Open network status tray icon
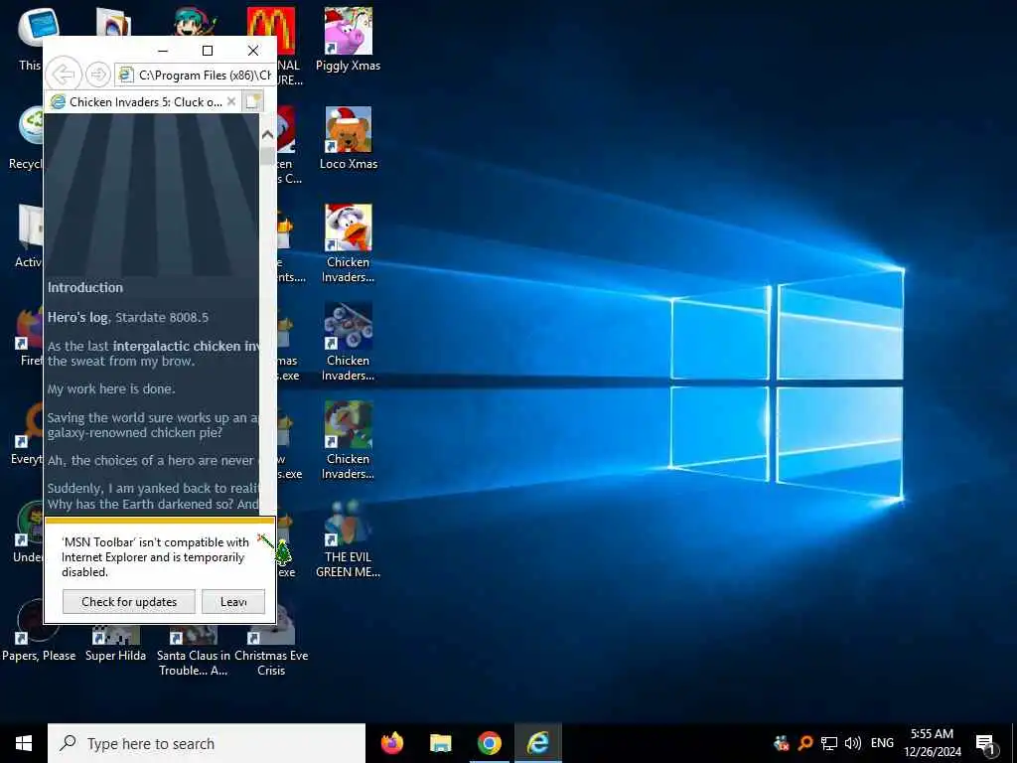This screenshot has height=763, width=1017. (x=829, y=743)
